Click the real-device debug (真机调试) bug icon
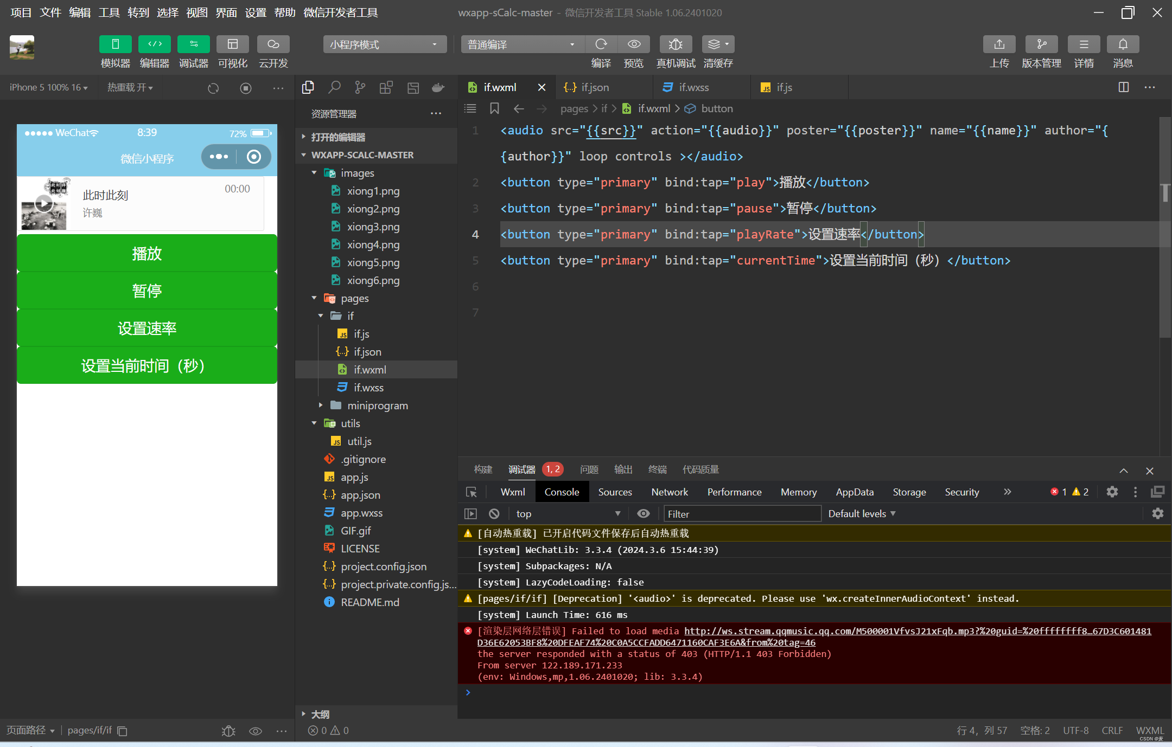This screenshot has width=1172, height=747. [675, 44]
